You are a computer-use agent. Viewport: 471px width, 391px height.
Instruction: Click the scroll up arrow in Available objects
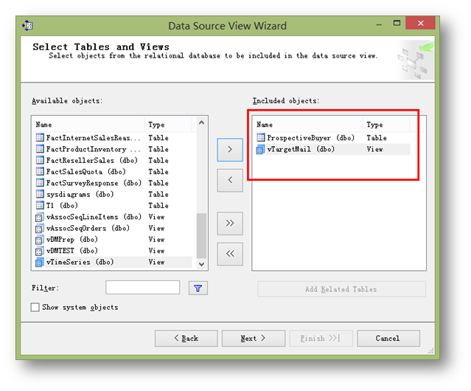point(201,122)
